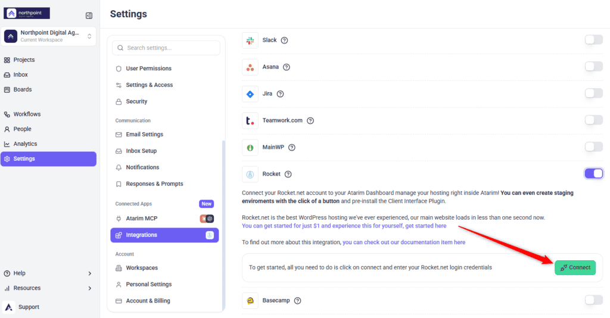
Task: Open User Permissions settings
Action: coord(148,68)
